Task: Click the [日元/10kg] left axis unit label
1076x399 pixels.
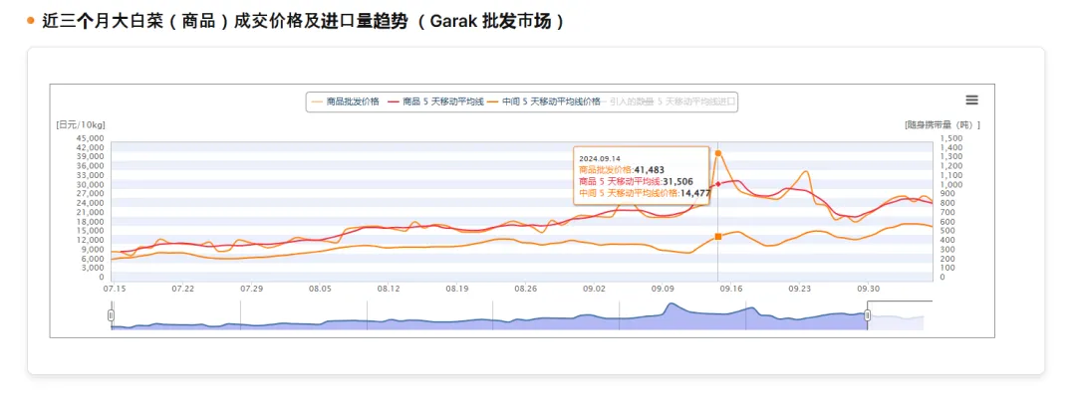Action: pos(81,124)
